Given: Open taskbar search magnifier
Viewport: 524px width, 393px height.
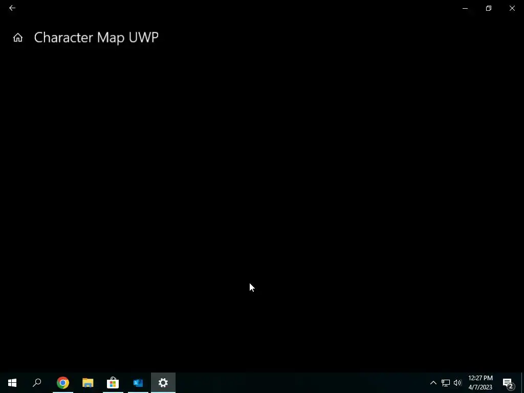Looking at the screenshot, I should 37,383.
